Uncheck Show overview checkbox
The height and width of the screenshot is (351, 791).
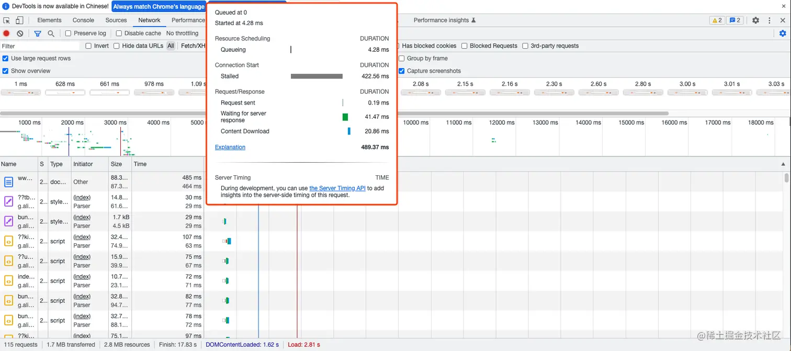[x=5, y=71]
